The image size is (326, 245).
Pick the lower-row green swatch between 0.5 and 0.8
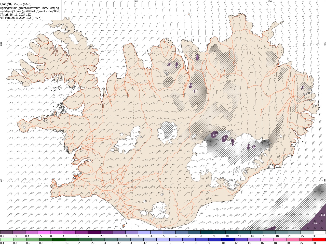[x=33, y=239]
